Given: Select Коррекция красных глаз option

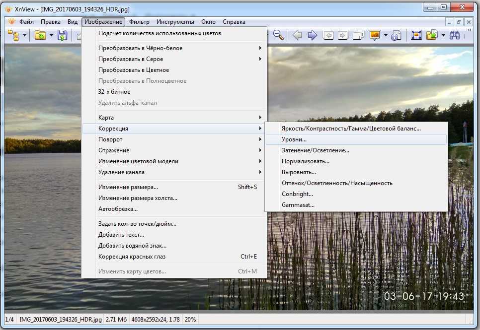Looking at the screenshot, I should 132,257.
